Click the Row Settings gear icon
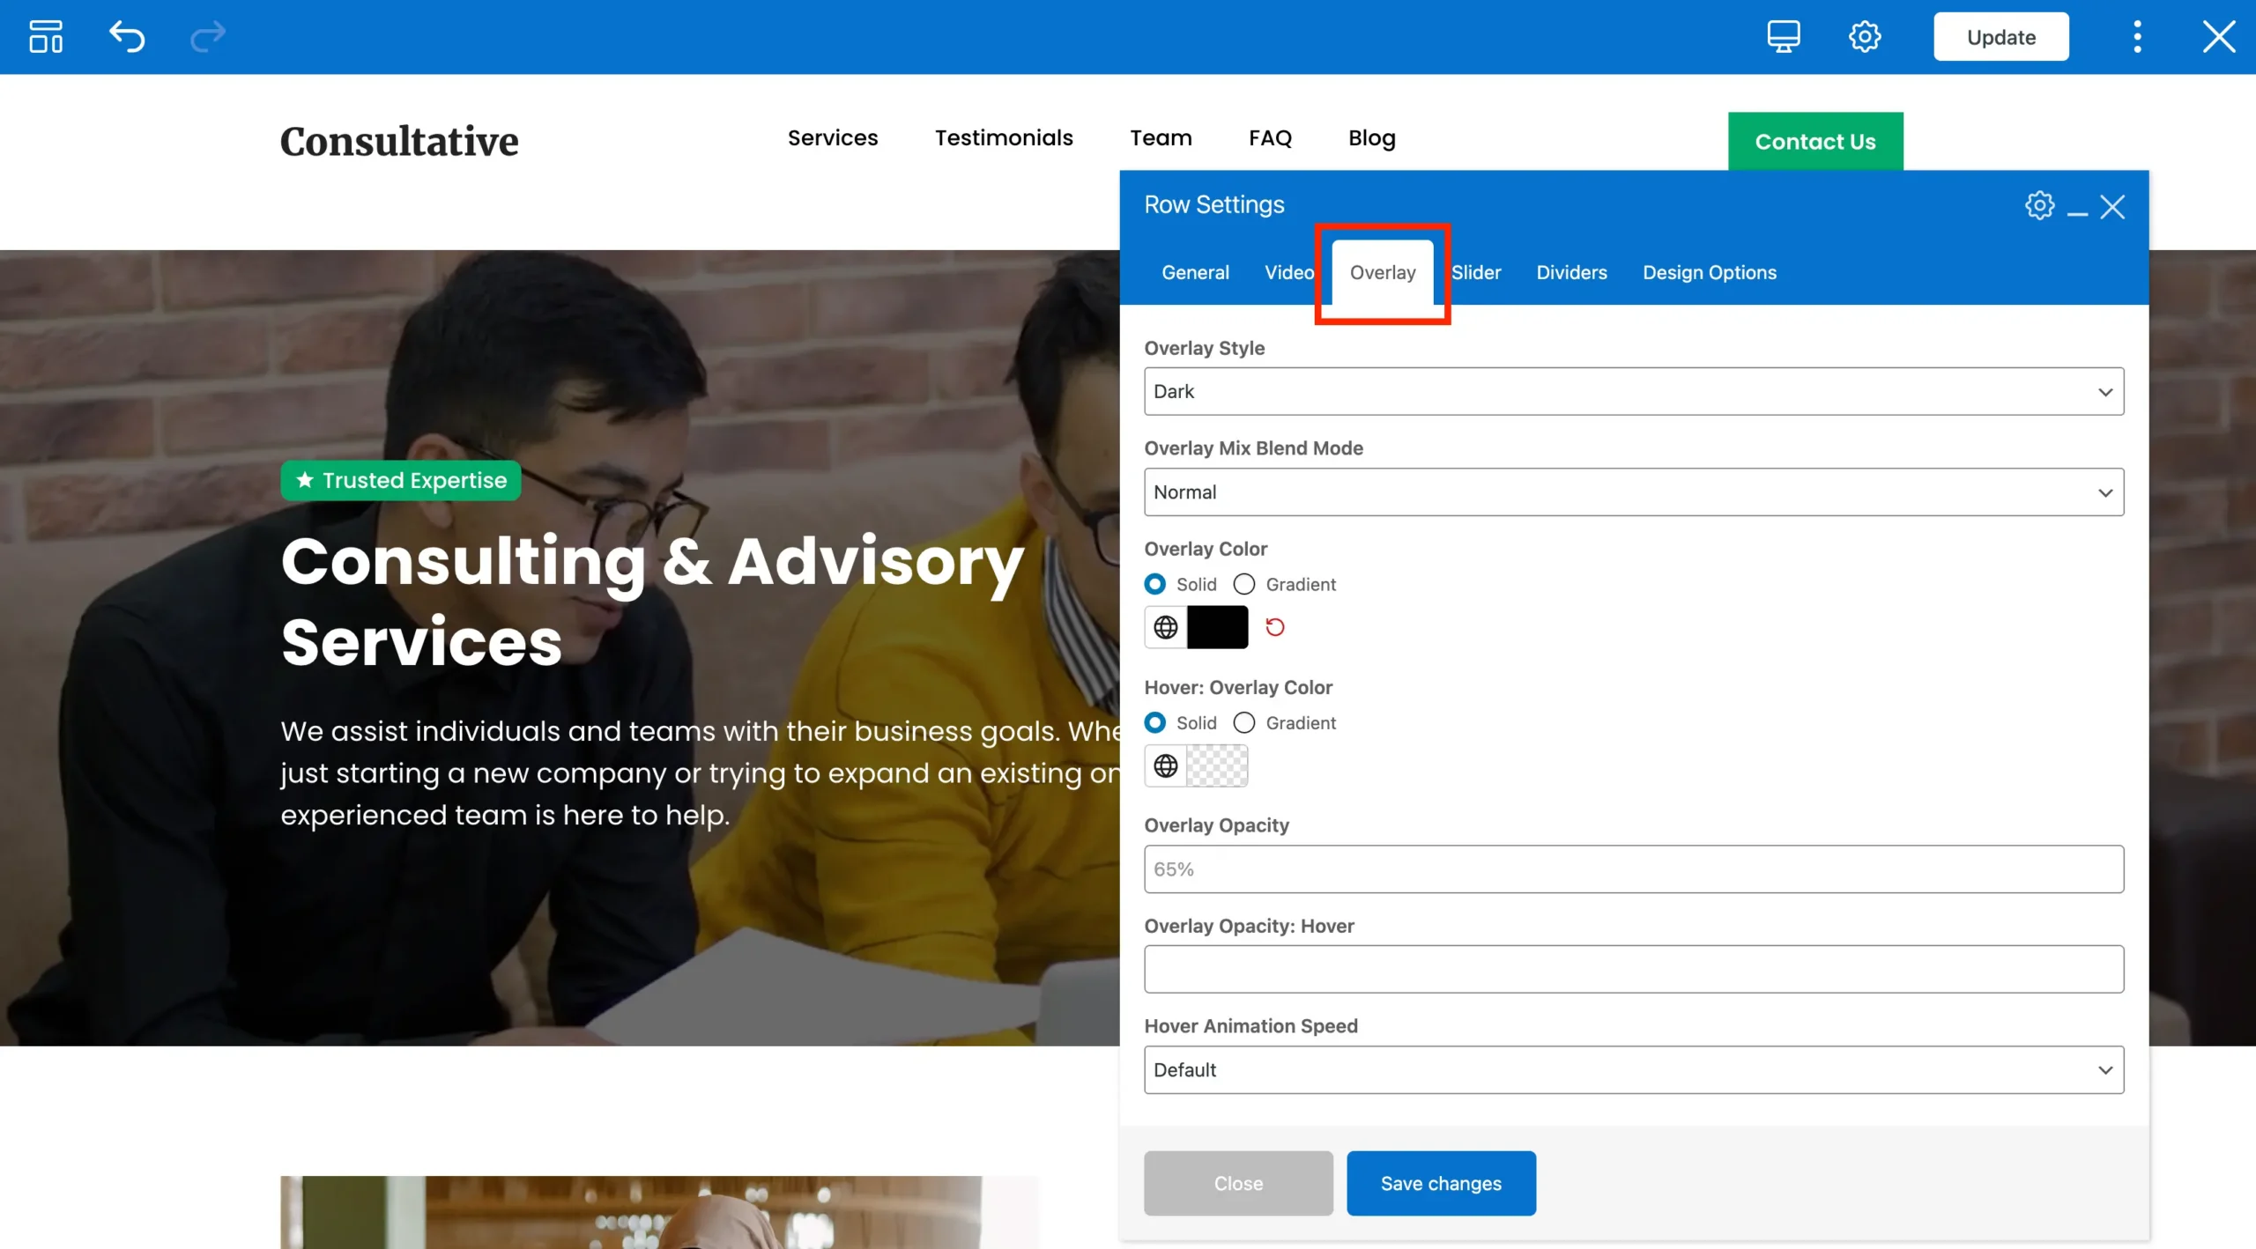This screenshot has height=1249, width=2256. point(2039,206)
